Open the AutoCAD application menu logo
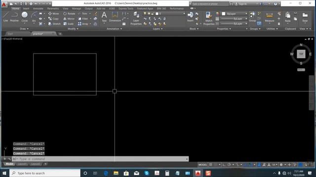Viewport: 316px width, 177px height. (x=4, y=4)
